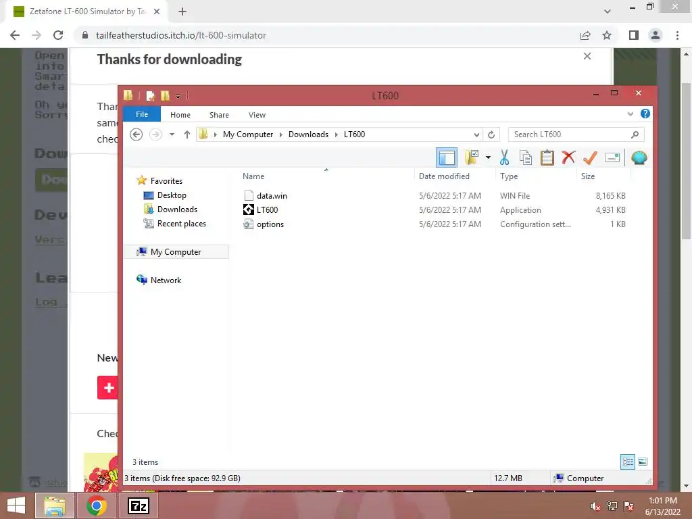Share this page icon in Chrome
Viewport: 692px width, 519px height.
(585, 35)
